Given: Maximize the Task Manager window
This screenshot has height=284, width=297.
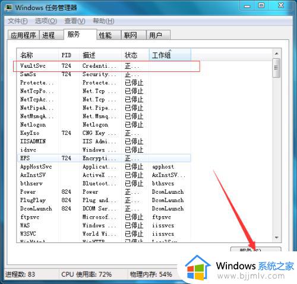Looking at the screenshot, I should click(261, 5).
